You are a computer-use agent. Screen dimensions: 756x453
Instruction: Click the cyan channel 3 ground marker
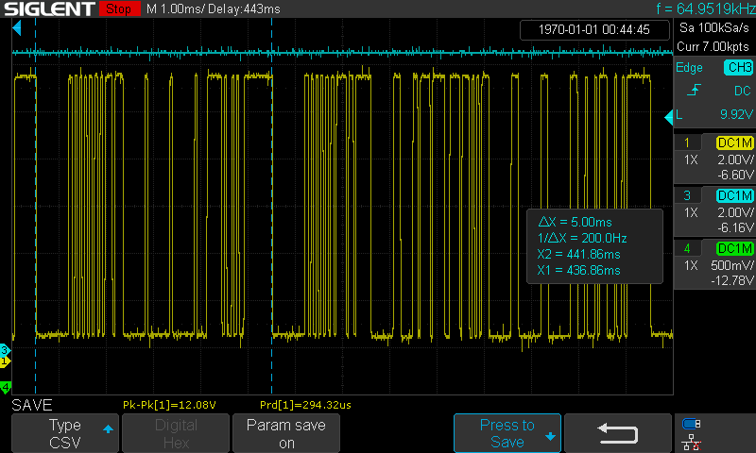[x=5, y=350]
